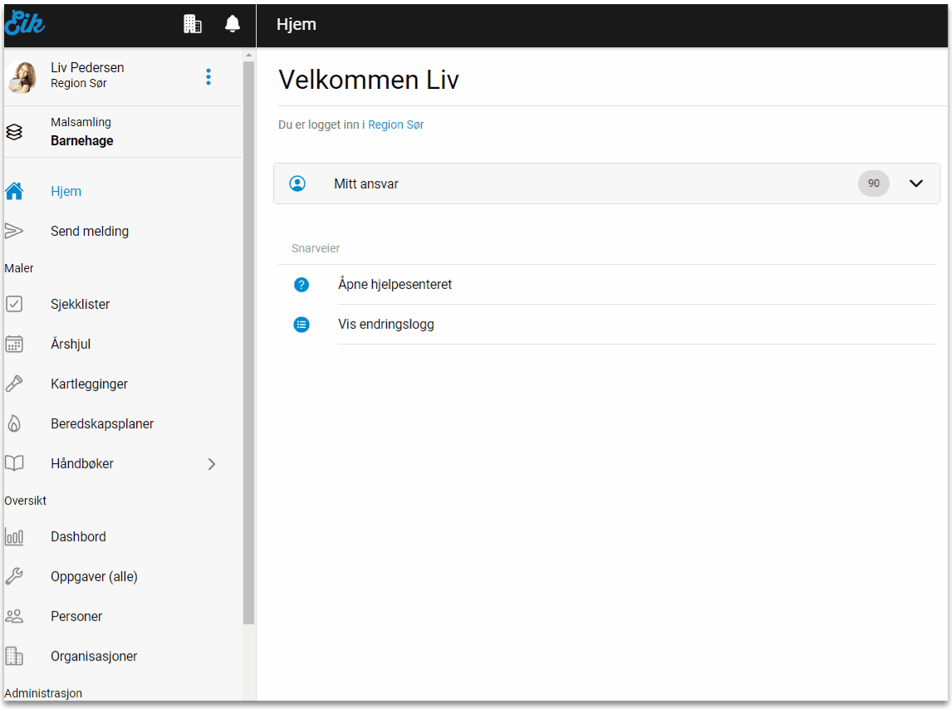Follow the Region Sør link
The image size is (952, 709).
(x=395, y=125)
